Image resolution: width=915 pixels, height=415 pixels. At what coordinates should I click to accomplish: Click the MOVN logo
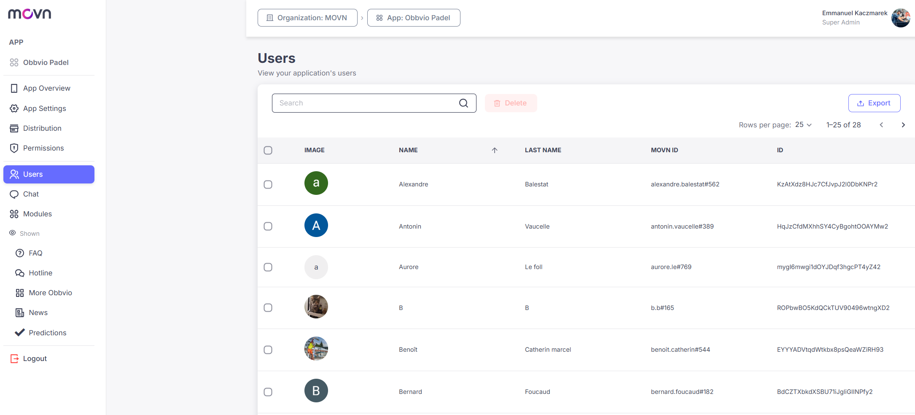[x=30, y=14]
